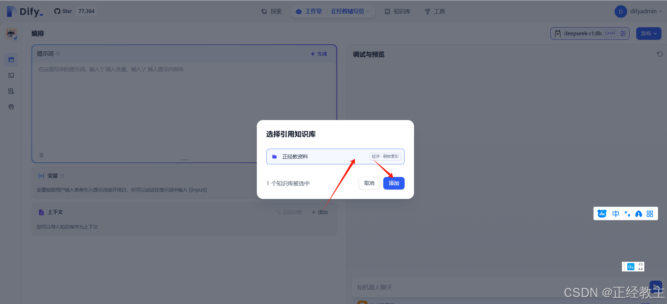Open 召回设置 retrieval settings
Viewport: 667px width, 304px height.
tap(289, 212)
